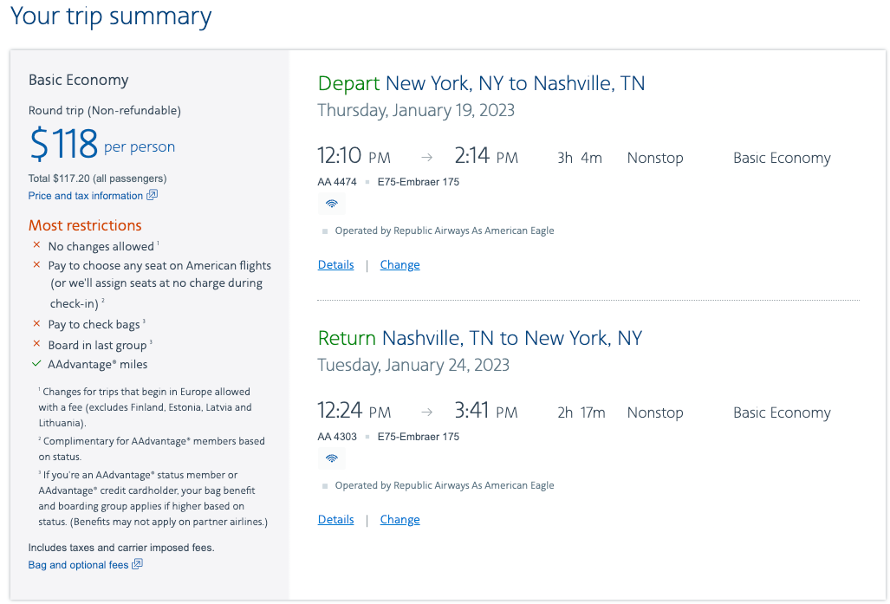The image size is (890, 604).
Task: Click the arrow icon between the departure times
Action: (x=425, y=156)
